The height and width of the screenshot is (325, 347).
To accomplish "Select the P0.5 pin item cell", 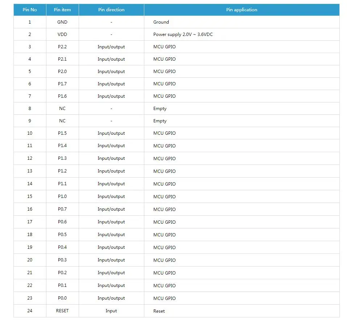I will point(62,235).
